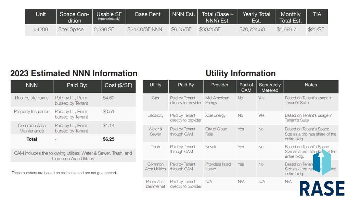Select the Unit #4209 cell
348x198 pixels.
tap(41, 30)
